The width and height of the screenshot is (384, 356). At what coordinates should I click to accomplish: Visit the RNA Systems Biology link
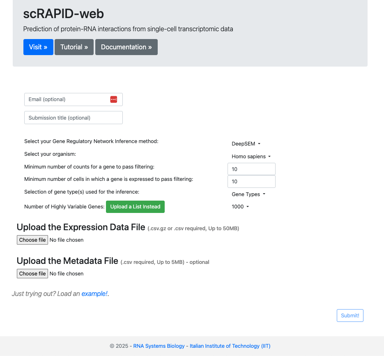[159, 346]
